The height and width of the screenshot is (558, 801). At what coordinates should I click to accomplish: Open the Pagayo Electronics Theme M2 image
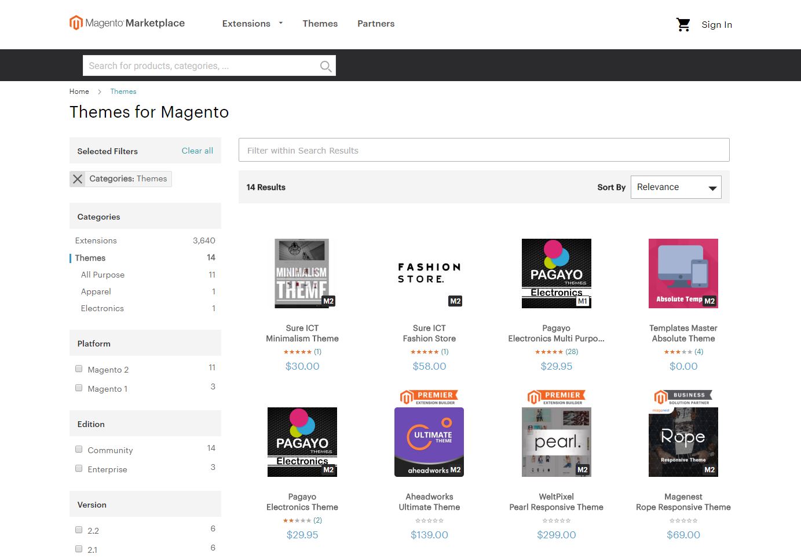[x=302, y=442]
